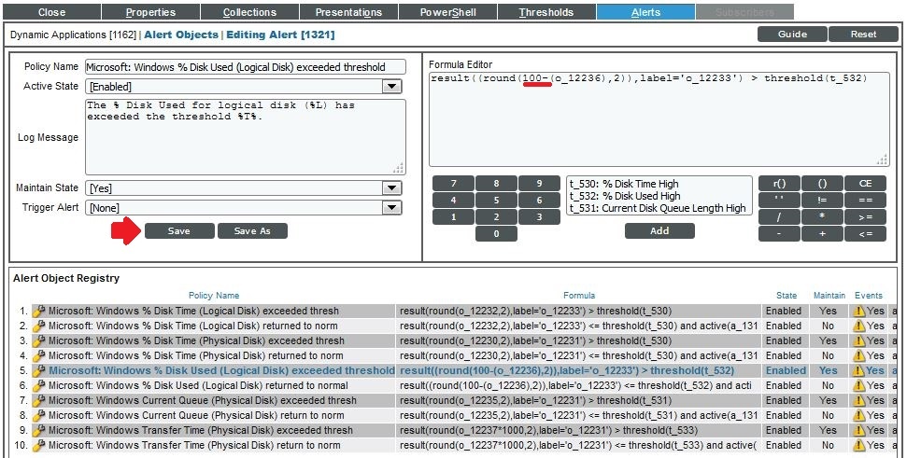The image size is (907, 458).
Task: Open the Guide button
Action: tap(792, 35)
